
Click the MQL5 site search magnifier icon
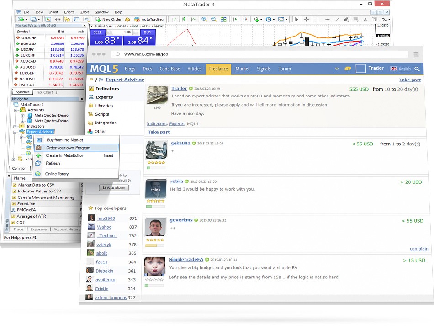tap(417, 69)
